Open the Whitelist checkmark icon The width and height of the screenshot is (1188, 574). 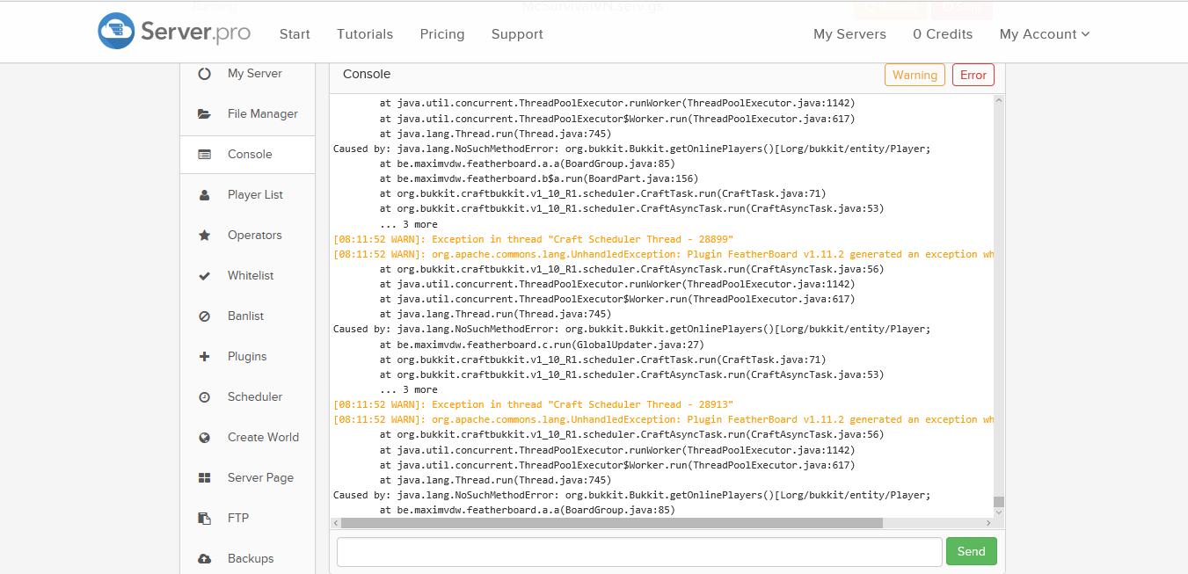204,276
